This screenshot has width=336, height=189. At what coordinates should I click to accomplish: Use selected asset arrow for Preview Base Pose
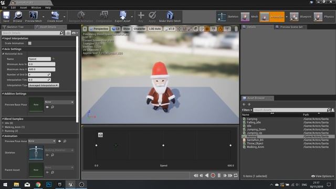tap(47, 107)
